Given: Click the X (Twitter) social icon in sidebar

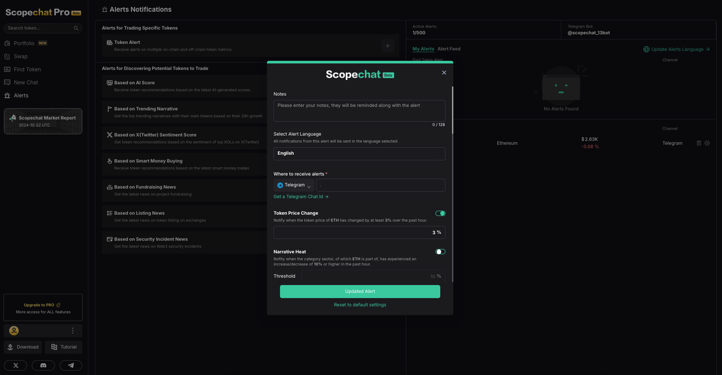Looking at the screenshot, I should point(15,365).
